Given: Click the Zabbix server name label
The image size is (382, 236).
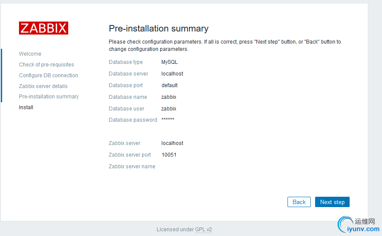Looking at the screenshot, I should pos(132,167).
